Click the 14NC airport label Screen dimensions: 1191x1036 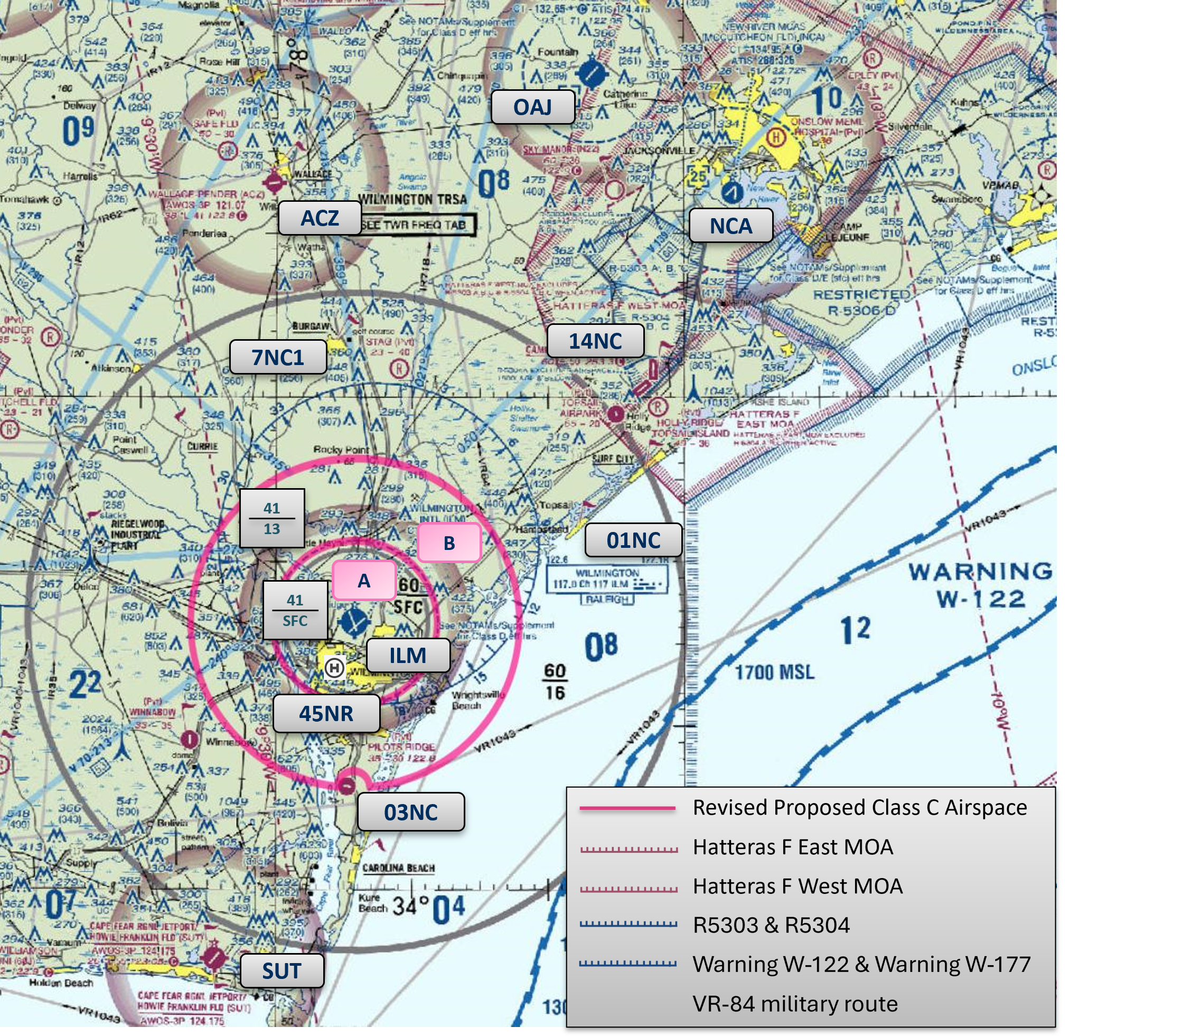click(595, 341)
